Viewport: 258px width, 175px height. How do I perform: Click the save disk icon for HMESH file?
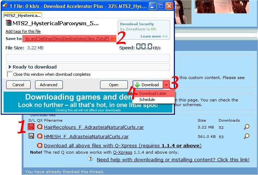click(31, 136)
